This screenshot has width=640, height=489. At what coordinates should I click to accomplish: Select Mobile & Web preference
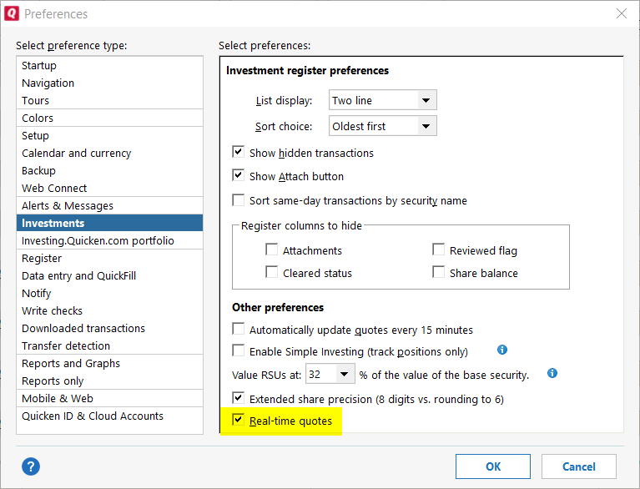point(109,398)
